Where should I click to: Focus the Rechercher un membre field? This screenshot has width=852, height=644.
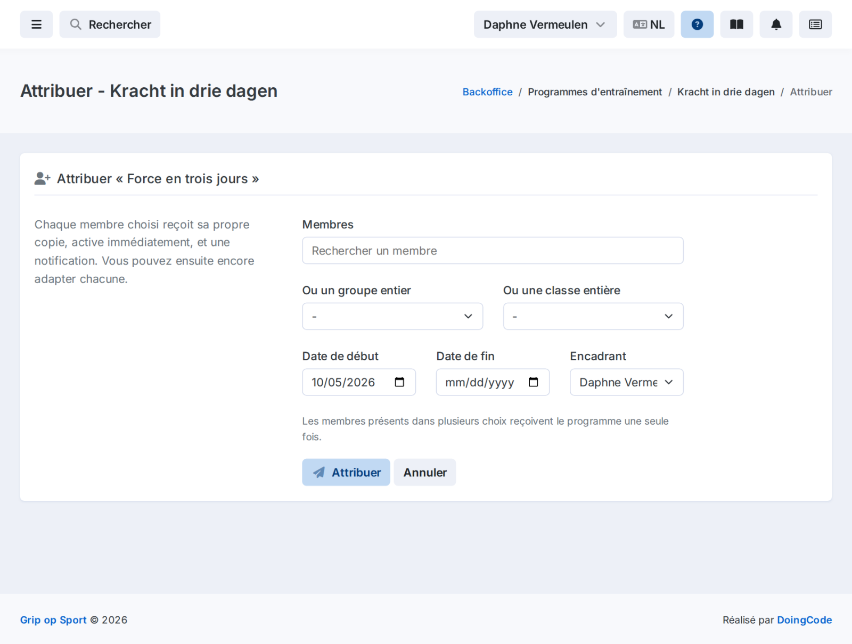[493, 251]
